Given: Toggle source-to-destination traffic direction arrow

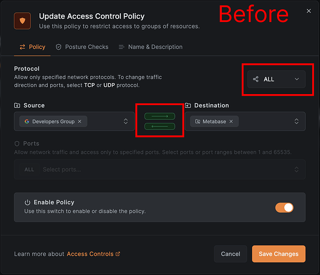Looking at the screenshot, I should coord(159,117).
